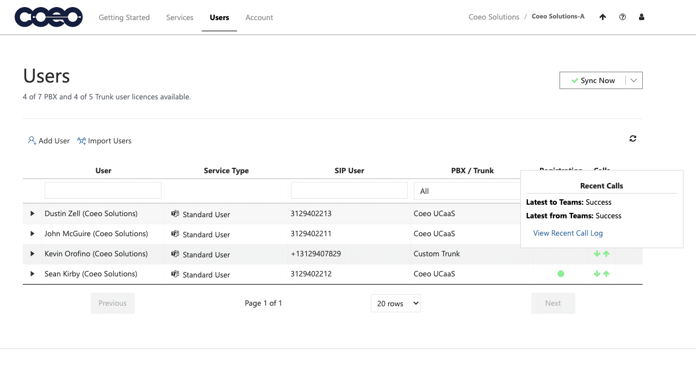The width and height of the screenshot is (696, 391).
Task: Open the Import Users icon
Action: tap(81, 140)
